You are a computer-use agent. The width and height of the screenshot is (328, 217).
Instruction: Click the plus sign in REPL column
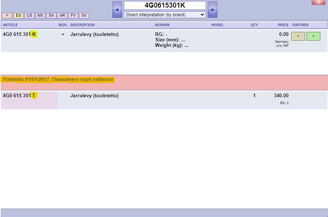click(x=63, y=34)
